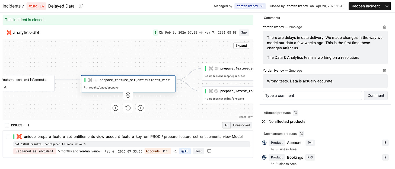Delete the first comment via its trash icon
The height and width of the screenshot is (169, 395).
pos(384,27)
